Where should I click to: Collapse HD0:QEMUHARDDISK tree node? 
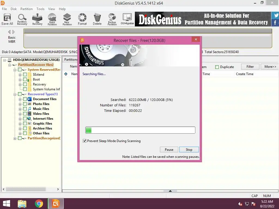(x=4, y=60)
